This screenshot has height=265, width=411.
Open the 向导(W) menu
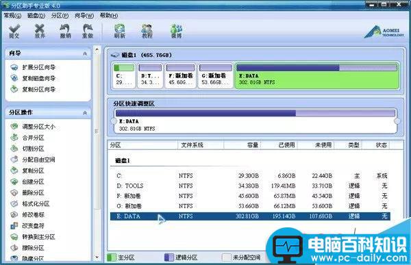84,16
